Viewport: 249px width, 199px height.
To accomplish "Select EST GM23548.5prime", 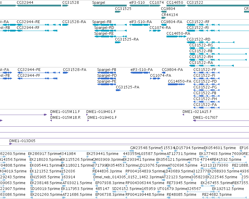I will tap(146, 148).
